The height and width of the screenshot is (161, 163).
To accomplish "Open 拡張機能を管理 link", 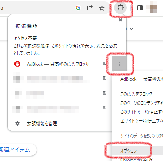I will click(x=42, y=123).
